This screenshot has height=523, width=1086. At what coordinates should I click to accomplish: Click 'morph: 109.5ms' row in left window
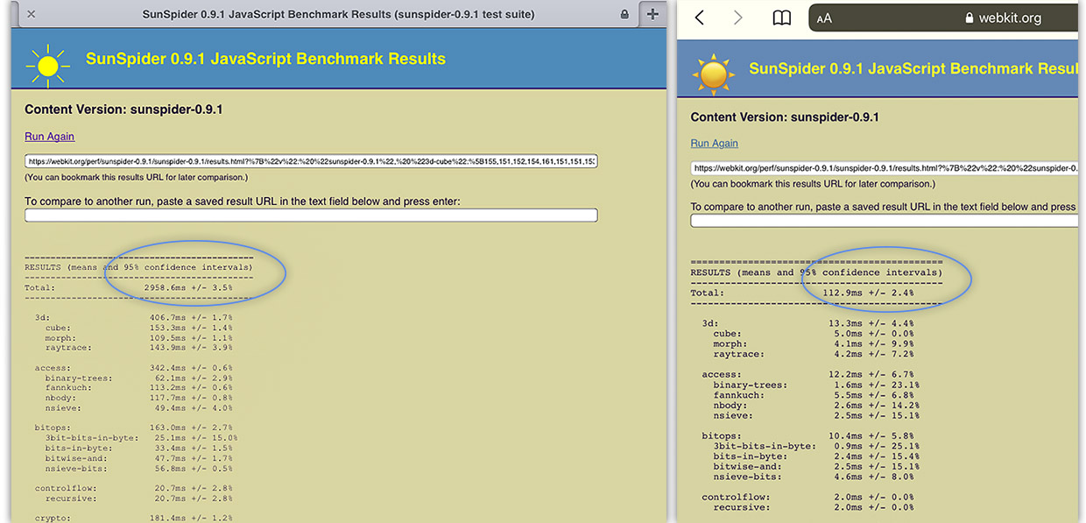138,338
